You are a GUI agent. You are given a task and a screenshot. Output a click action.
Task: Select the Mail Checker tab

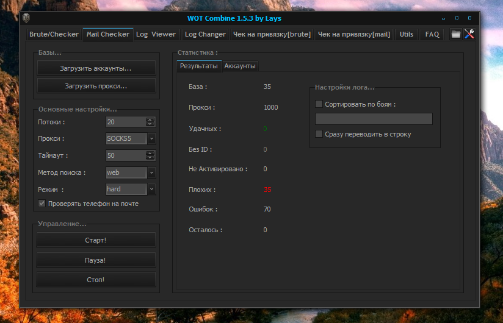pyautogui.click(x=108, y=34)
